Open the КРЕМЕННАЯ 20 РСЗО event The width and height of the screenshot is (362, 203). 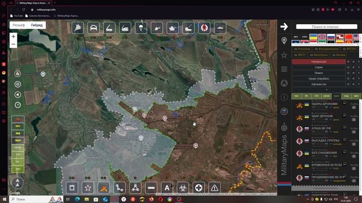(x=327, y=165)
